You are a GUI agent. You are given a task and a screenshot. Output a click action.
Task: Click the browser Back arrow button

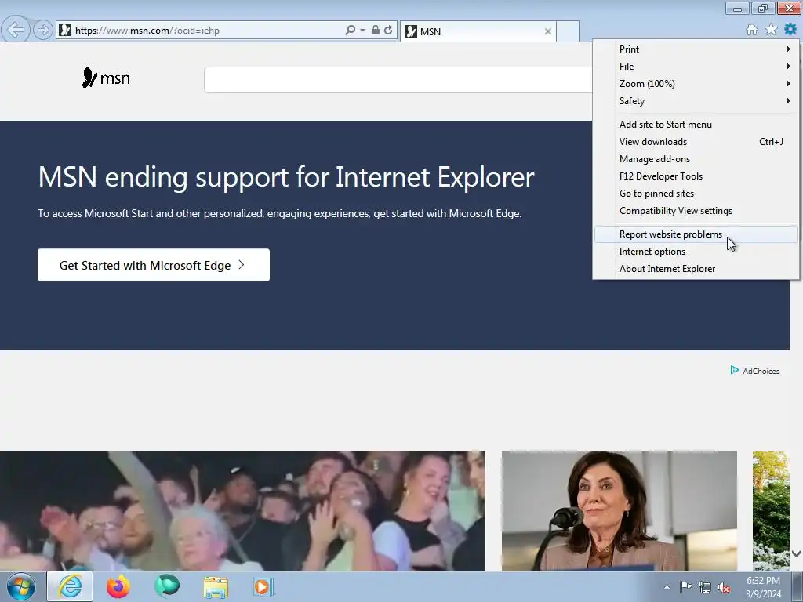16,30
